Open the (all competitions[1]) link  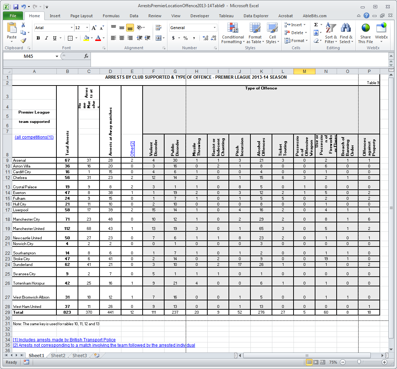[x=34, y=137]
